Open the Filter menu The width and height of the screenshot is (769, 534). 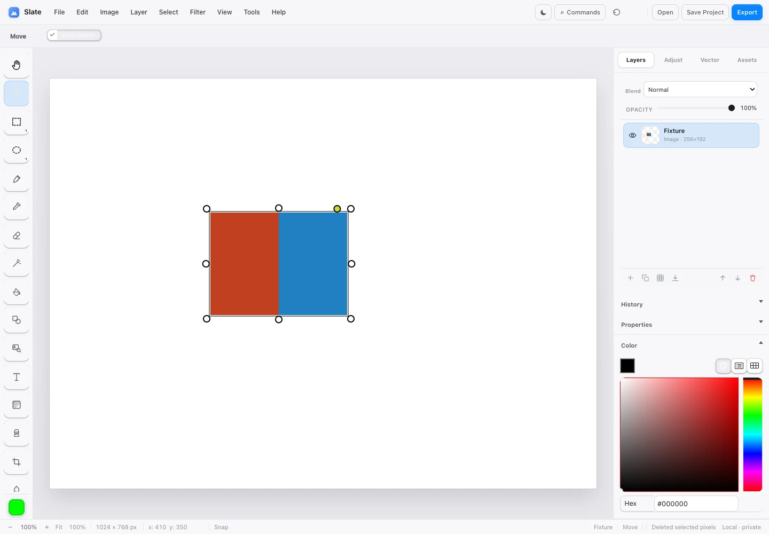click(198, 12)
